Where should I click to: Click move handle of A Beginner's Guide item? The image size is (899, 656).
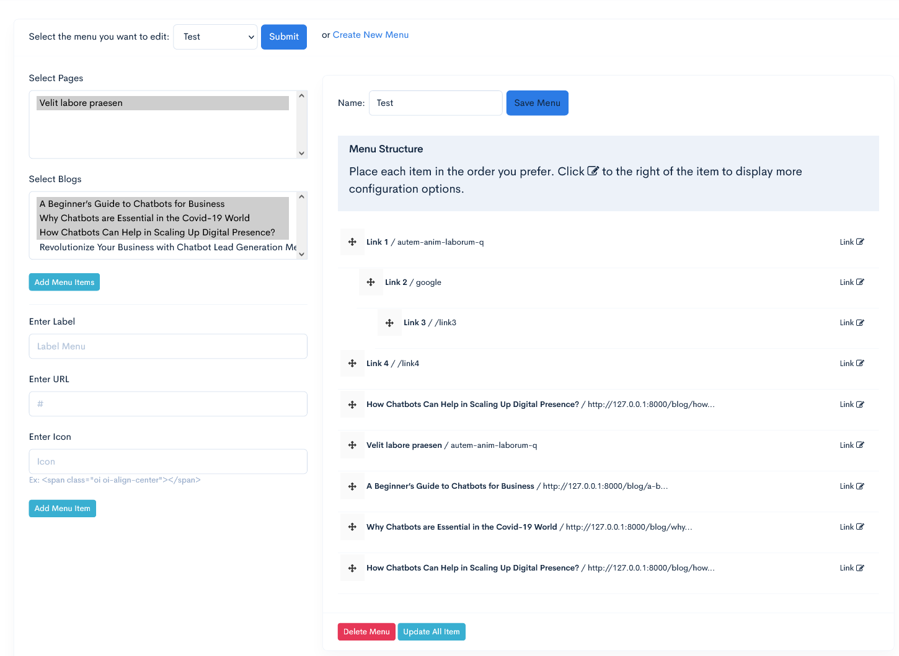click(352, 486)
